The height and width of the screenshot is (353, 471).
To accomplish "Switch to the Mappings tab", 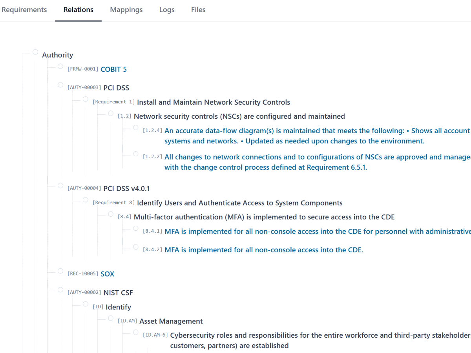I will [x=126, y=10].
